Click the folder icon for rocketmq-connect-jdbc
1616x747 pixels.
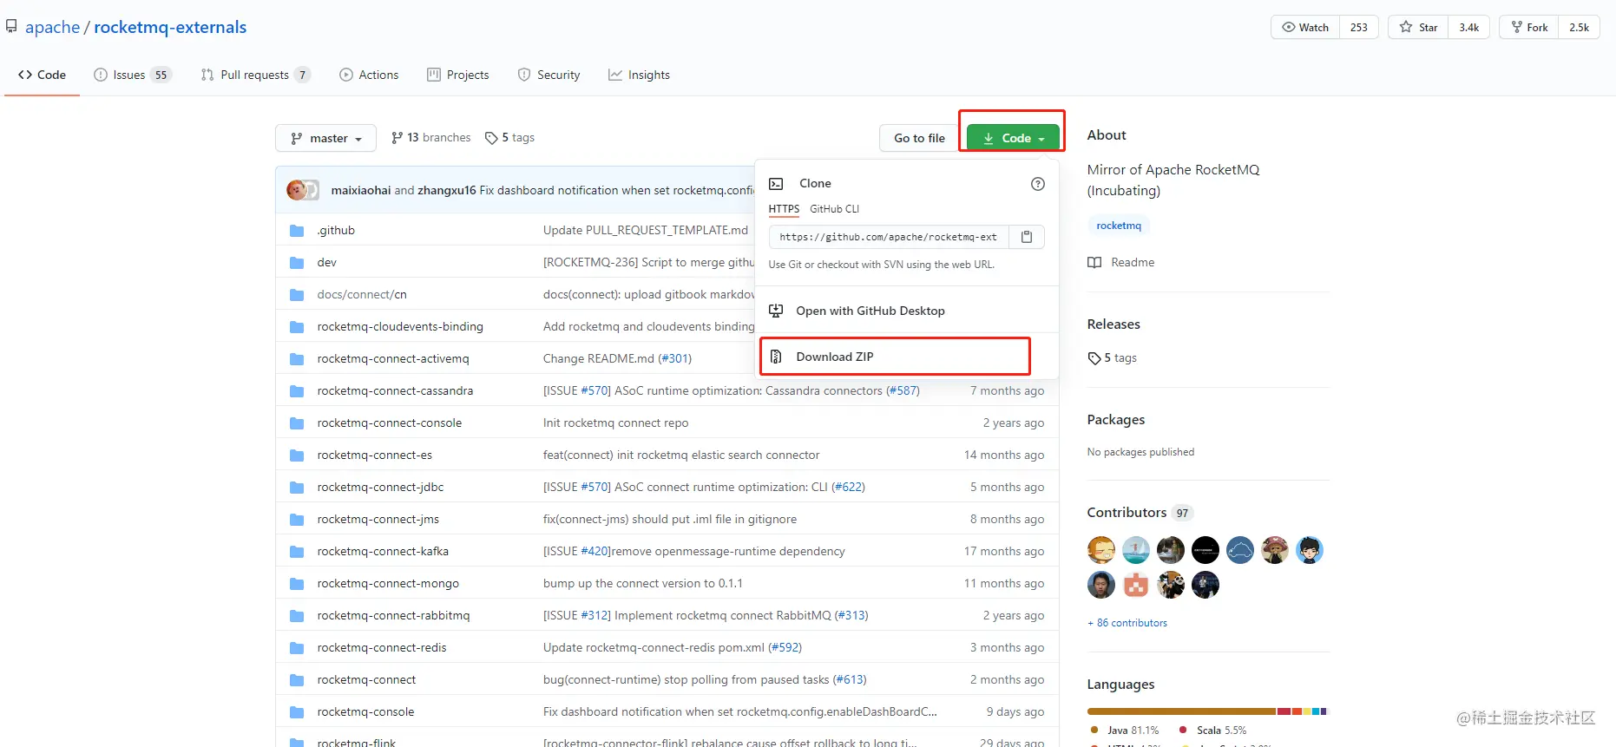[x=297, y=488]
